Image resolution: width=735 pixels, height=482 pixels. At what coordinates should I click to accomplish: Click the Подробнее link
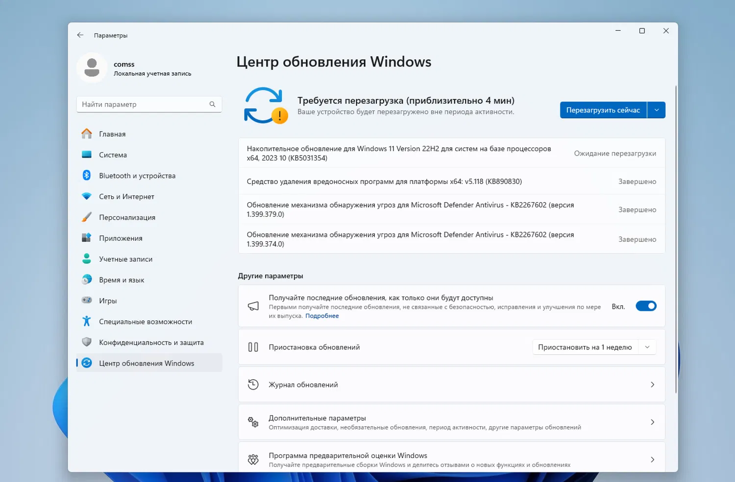pyautogui.click(x=322, y=316)
